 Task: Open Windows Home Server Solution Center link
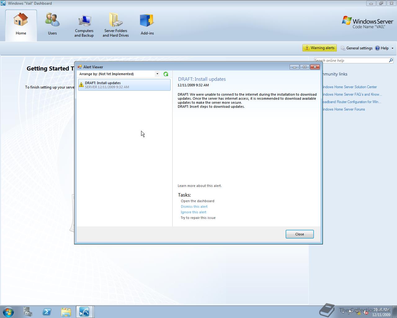point(349,87)
